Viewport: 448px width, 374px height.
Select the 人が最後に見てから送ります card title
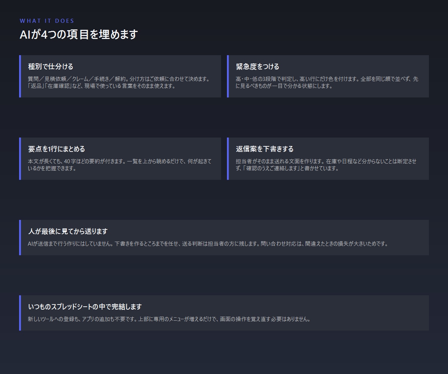68,231
